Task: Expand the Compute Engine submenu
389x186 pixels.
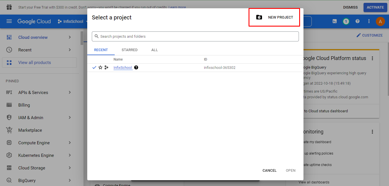Action: (70, 143)
